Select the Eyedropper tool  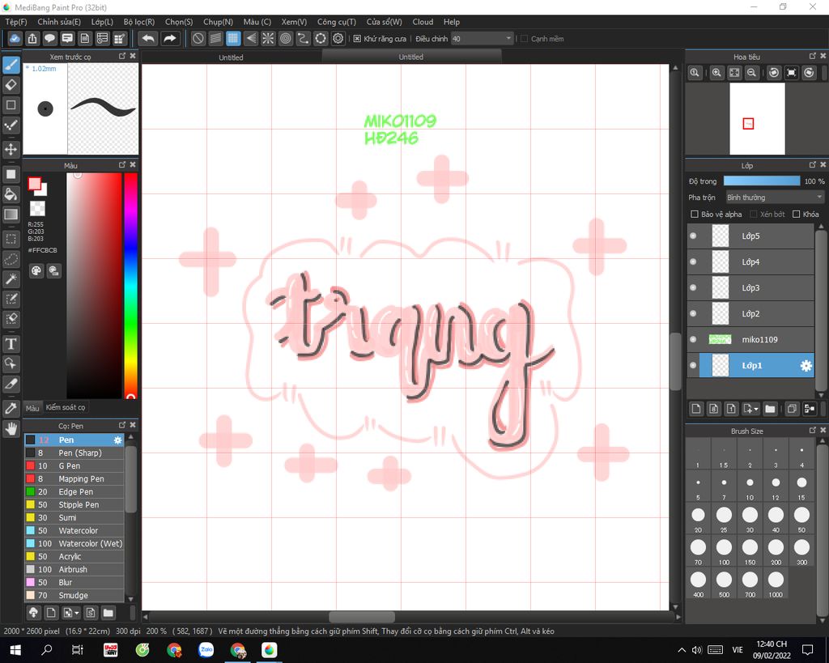11,408
